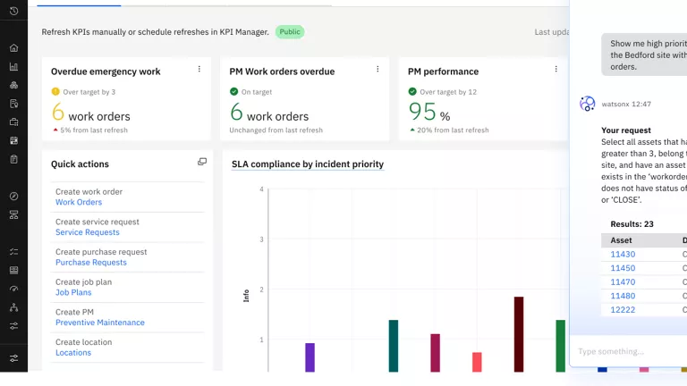This screenshot has width=687, height=386.
Task: Open the Service Requests link
Action: point(87,232)
